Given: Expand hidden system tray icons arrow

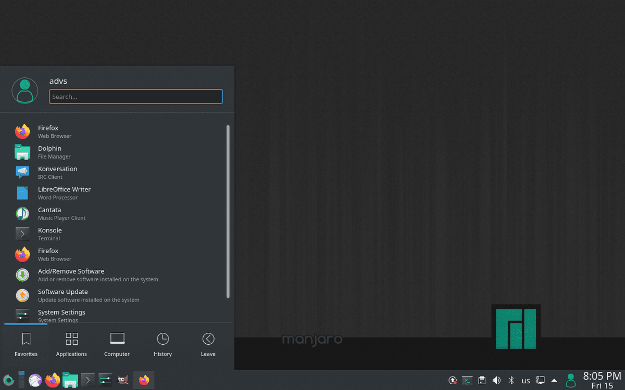Looking at the screenshot, I should point(555,380).
